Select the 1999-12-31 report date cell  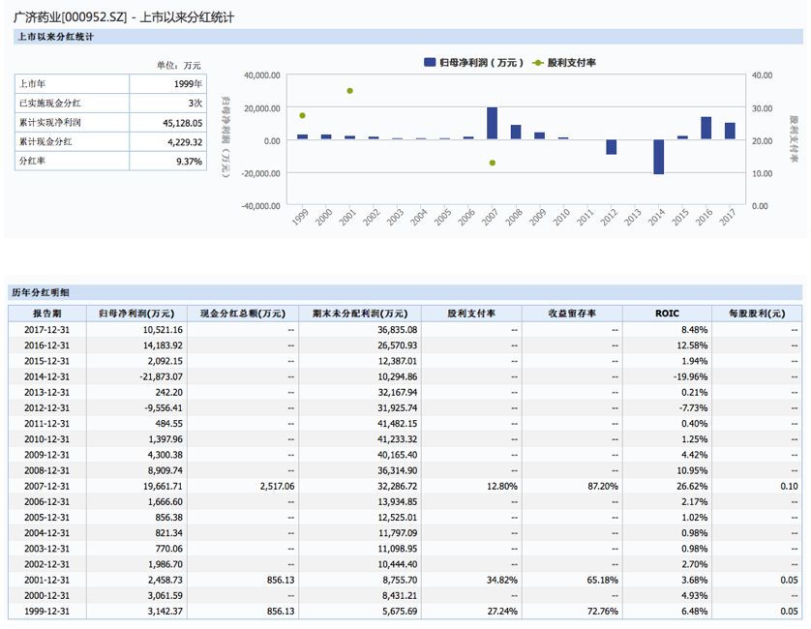(x=46, y=612)
